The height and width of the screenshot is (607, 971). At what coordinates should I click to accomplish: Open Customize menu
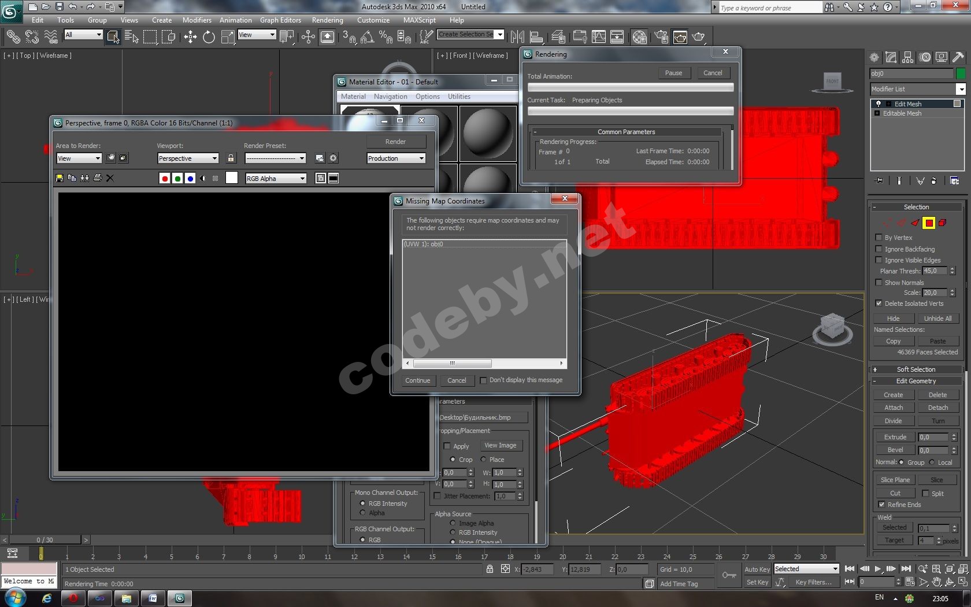tap(373, 20)
